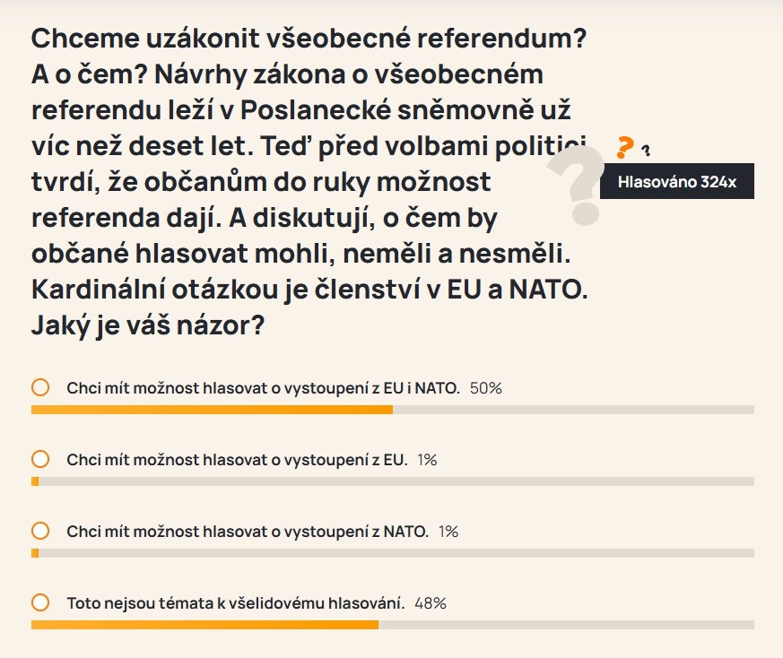
Task: Click the 50% progress bar for EU i NATO
Action: 393,410
